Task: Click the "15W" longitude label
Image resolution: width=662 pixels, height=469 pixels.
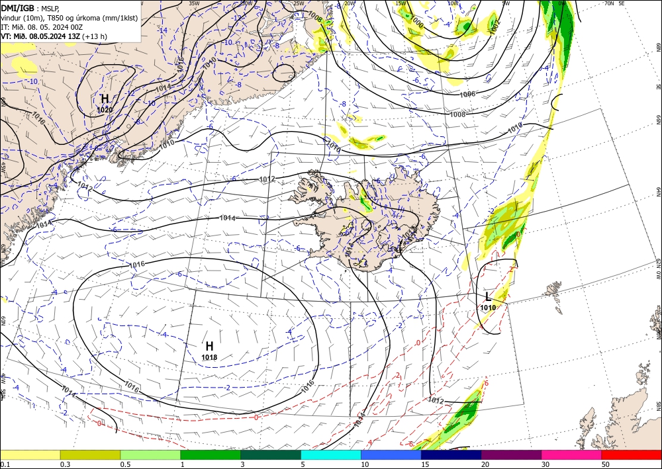Action: pyautogui.click(x=402, y=3)
